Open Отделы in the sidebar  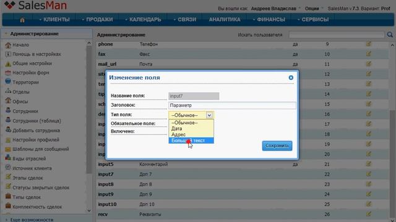tap(20, 92)
